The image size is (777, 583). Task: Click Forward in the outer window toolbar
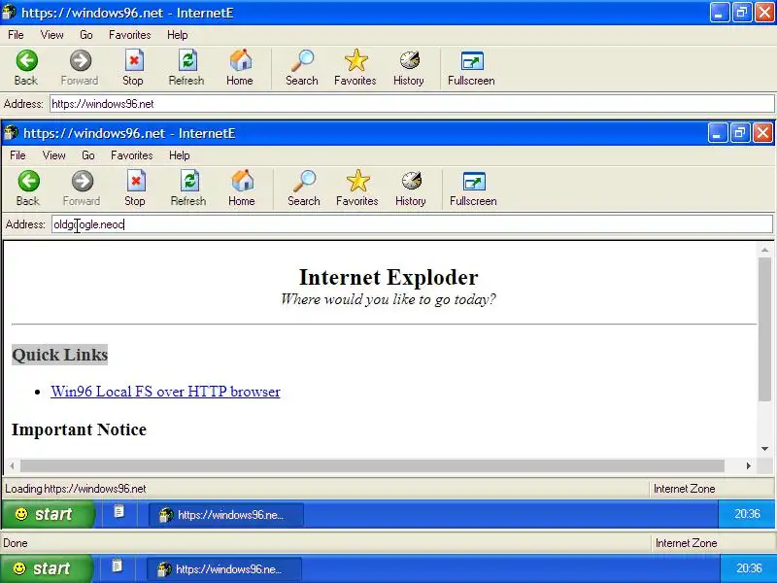[x=80, y=68]
